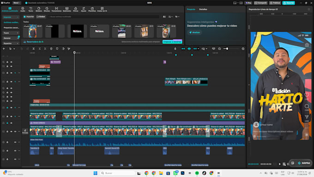The image size is (314, 177).
Task: Expand the Tuyos sidebar section
Action: tap(11, 33)
